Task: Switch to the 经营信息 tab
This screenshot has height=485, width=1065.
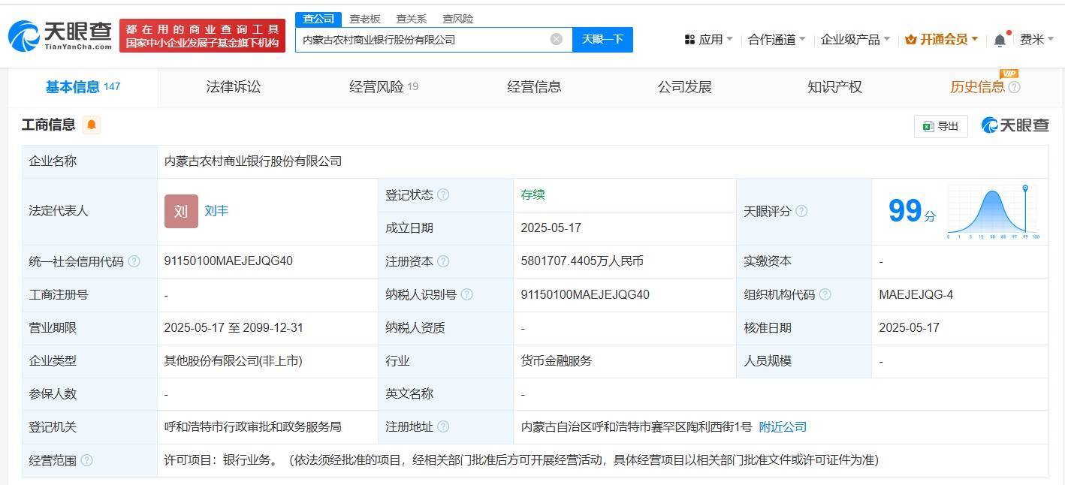Action: point(534,87)
